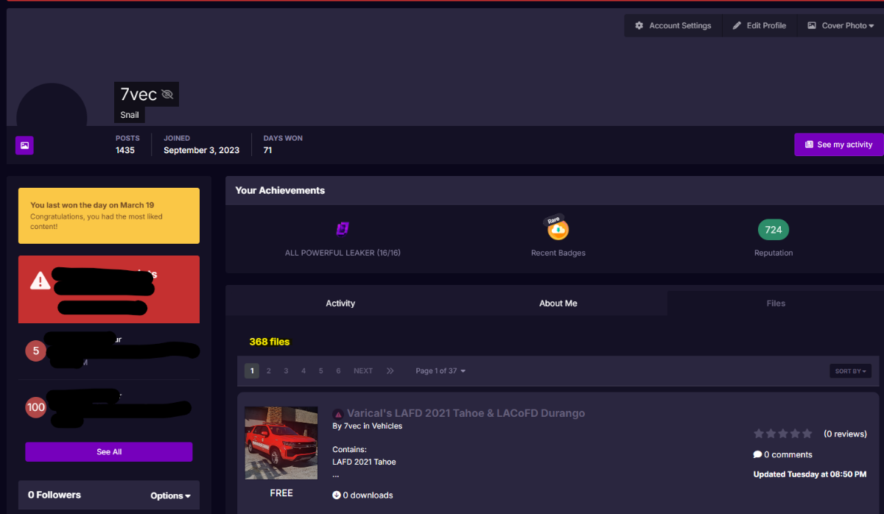Click the last-page double arrow icon
884x514 pixels.
[390, 371]
